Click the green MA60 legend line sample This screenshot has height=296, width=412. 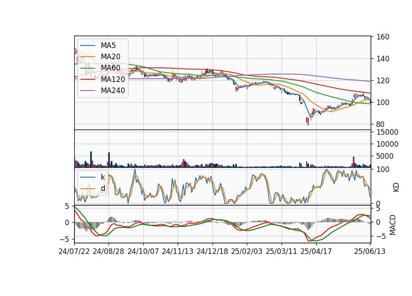pos(88,68)
